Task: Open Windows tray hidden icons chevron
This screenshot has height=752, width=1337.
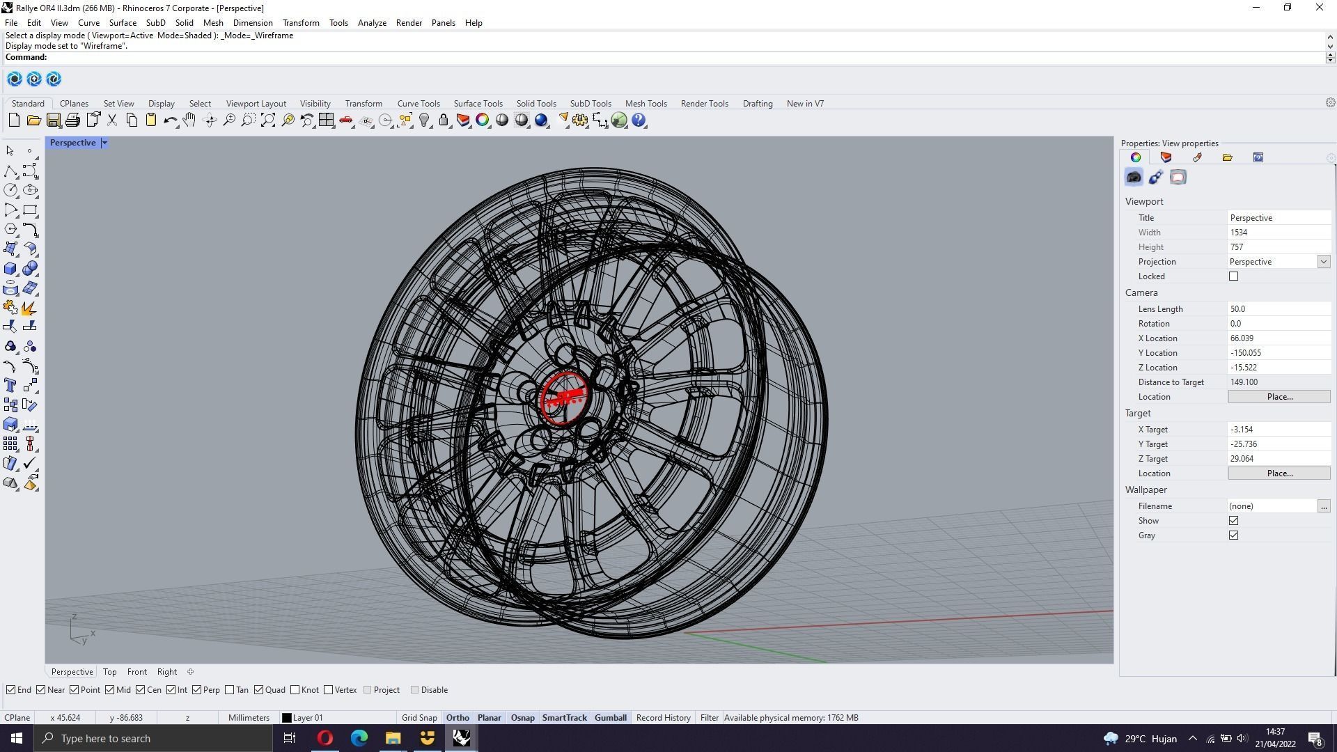Action: tap(1192, 739)
